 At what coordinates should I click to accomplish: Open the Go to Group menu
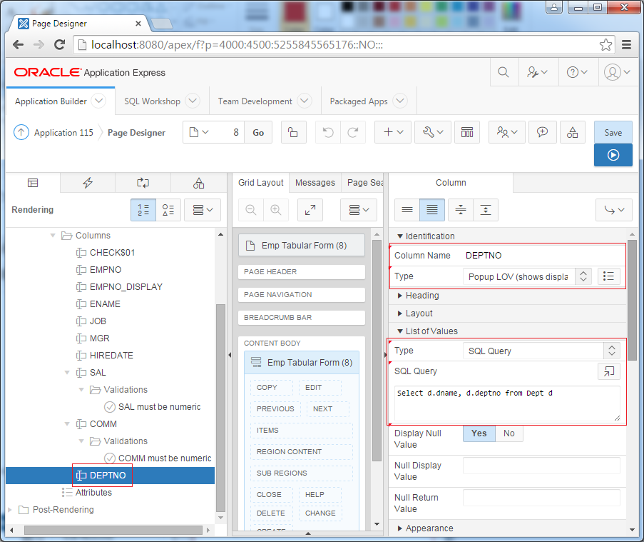pyautogui.click(x=614, y=210)
